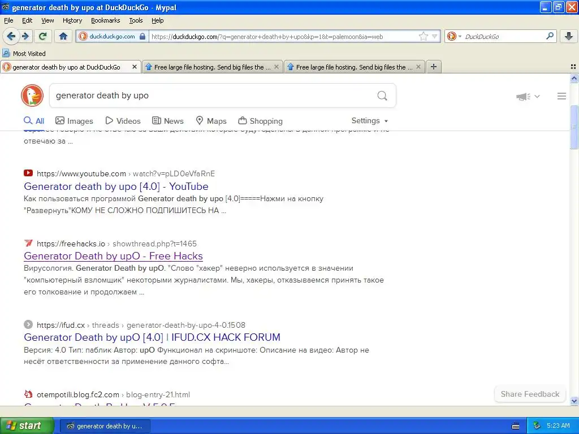This screenshot has width=579, height=434.
Task: Open the View menu
Action: 47,20
